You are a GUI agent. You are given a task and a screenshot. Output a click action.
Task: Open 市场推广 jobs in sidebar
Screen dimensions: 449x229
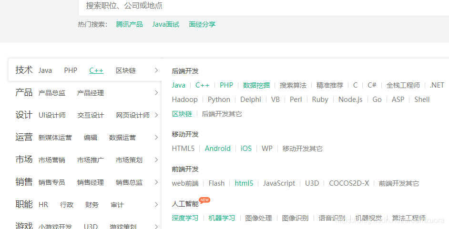tap(91, 160)
